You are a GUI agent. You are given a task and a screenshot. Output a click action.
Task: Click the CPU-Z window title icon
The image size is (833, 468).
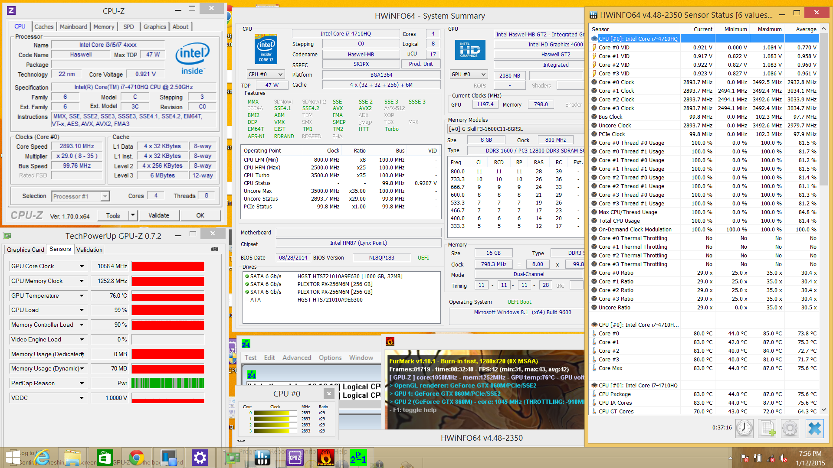point(11,10)
